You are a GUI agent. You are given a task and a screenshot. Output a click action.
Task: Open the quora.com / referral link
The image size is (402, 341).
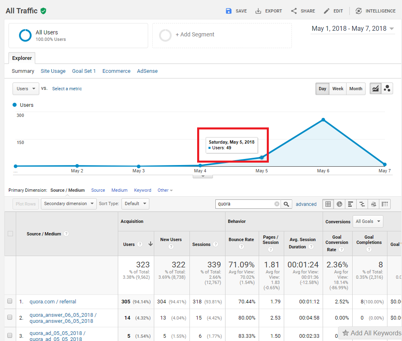pyautogui.click(x=53, y=301)
